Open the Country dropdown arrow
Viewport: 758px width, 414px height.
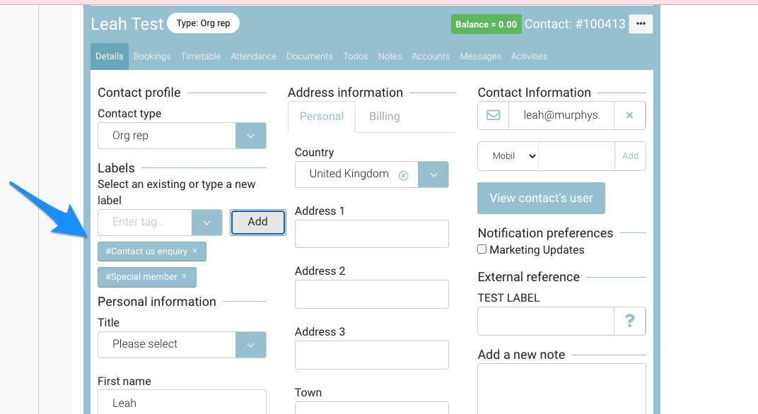433,175
